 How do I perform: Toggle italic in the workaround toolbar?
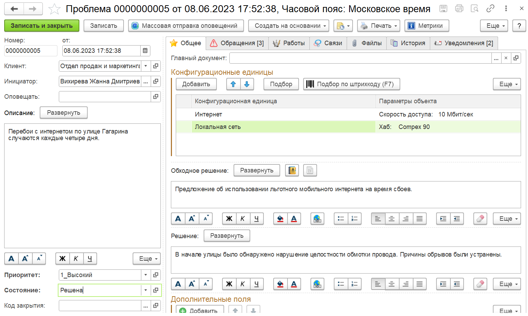[x=243, y=219]
